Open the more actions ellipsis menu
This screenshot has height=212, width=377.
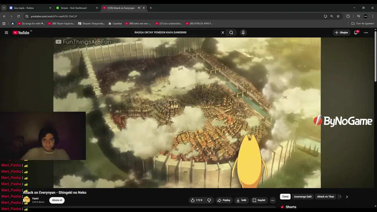click(273, 200)
